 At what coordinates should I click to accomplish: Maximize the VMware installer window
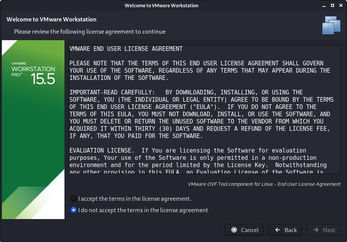point(332,6)
